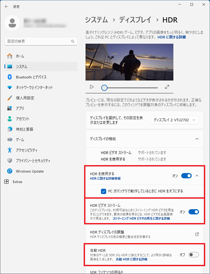
Task: Click the システム breadcrumb
Action: point(96,20)
